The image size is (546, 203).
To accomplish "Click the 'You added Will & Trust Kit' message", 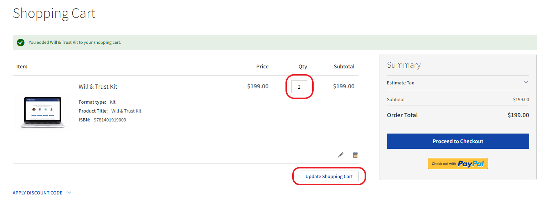I will click(x=75, y=42).
